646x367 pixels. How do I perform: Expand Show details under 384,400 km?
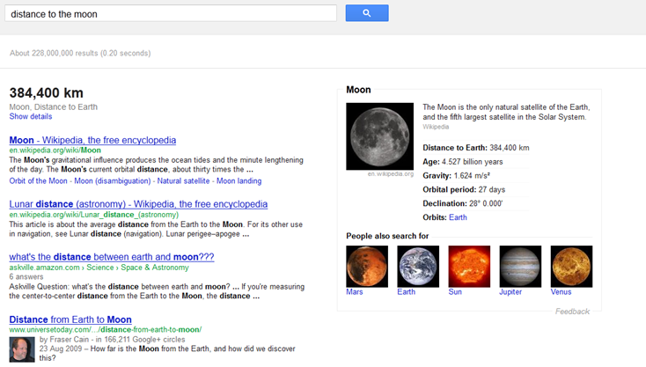click(31, 117)
